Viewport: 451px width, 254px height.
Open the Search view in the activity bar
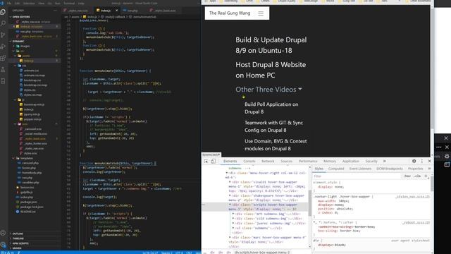point(3,23)
